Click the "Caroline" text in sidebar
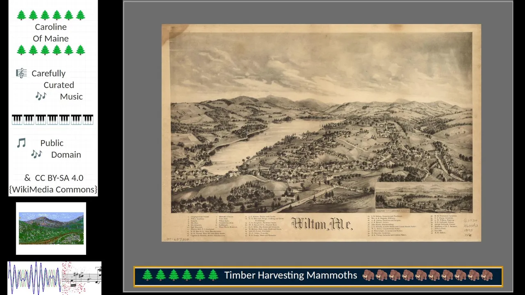 point(51,27)
